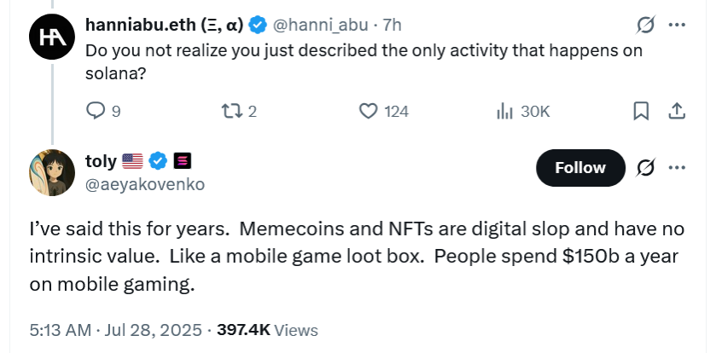This screenshot has width=716, height=353.
Task: Repost hanniabu.eth's post
Action: point(231,111)
